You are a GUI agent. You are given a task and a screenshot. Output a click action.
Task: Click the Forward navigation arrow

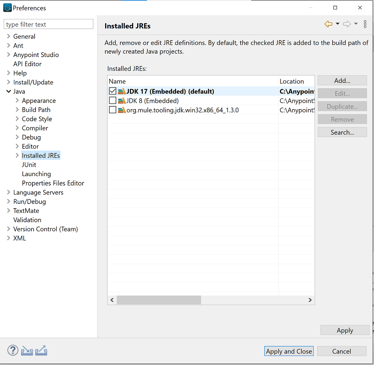347,24
